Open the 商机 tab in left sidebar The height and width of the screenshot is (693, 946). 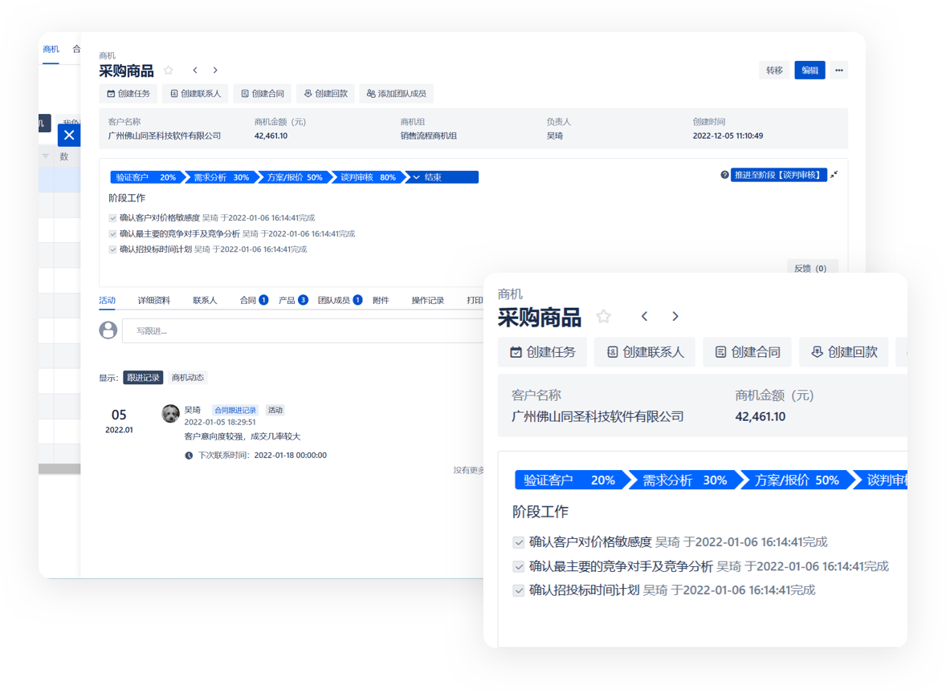(51, 50)
